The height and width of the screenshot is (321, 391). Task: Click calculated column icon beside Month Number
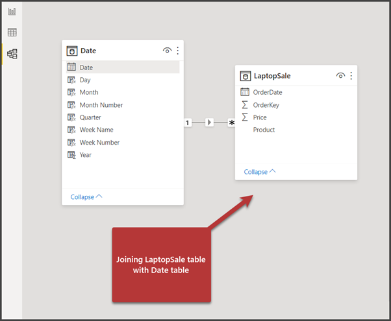coord(71,105)
